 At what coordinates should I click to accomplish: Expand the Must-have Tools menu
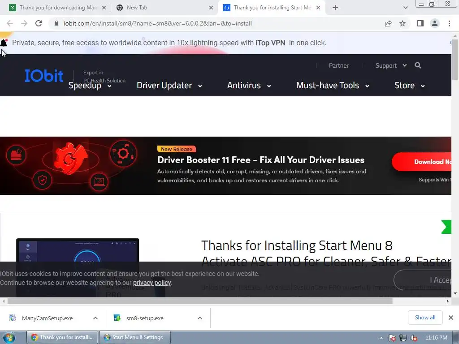pyautogui.click(x=333, y=86)
